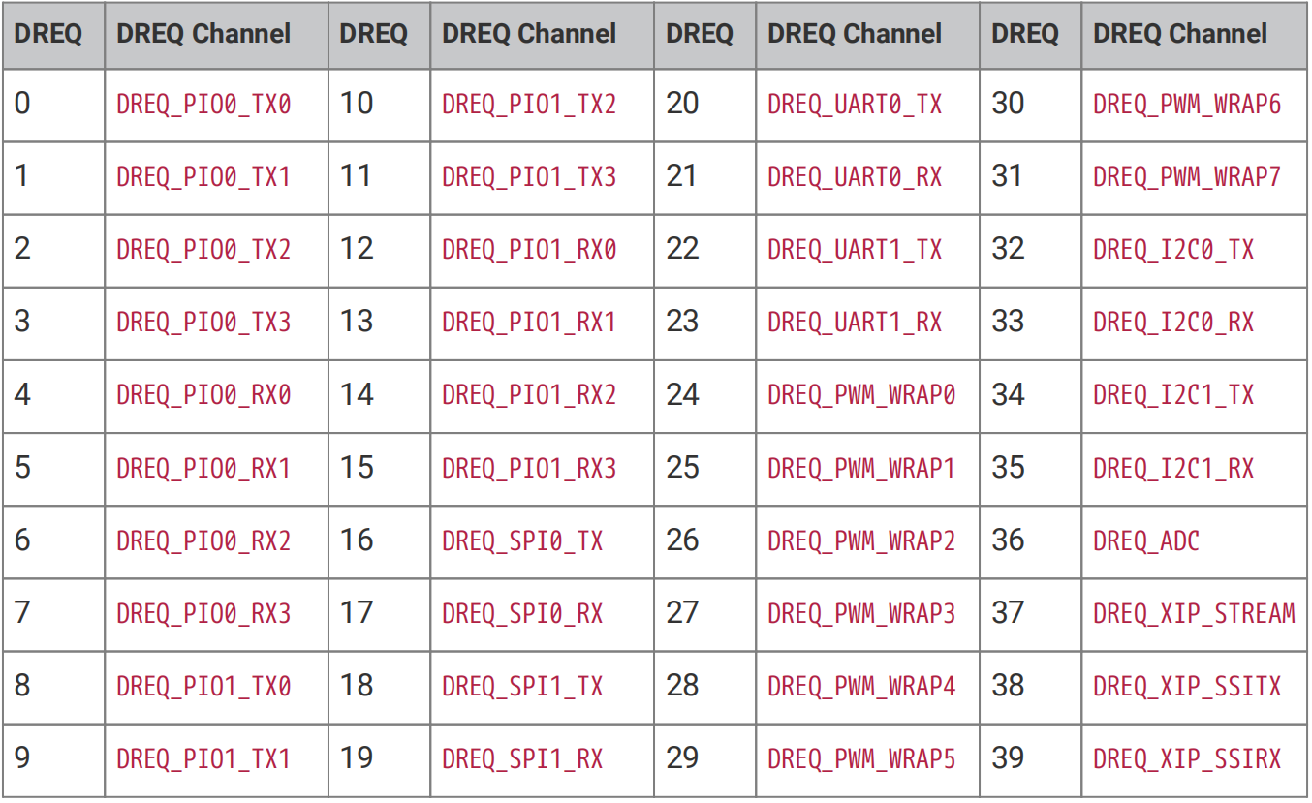The image size is (1312, 803).
Task: Open the DREQ_ADC link
Action: pos(1146,541)
